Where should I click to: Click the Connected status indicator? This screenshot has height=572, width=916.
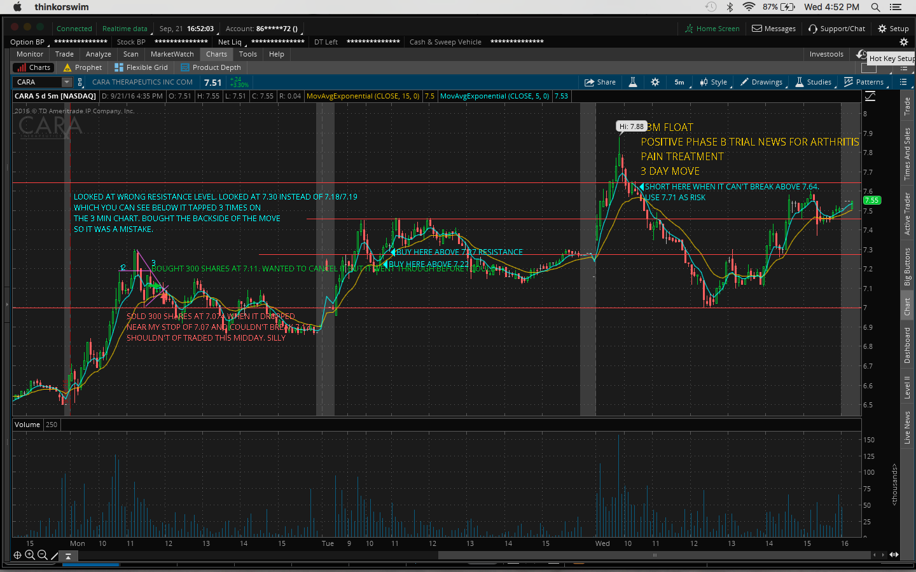[74, 29]
